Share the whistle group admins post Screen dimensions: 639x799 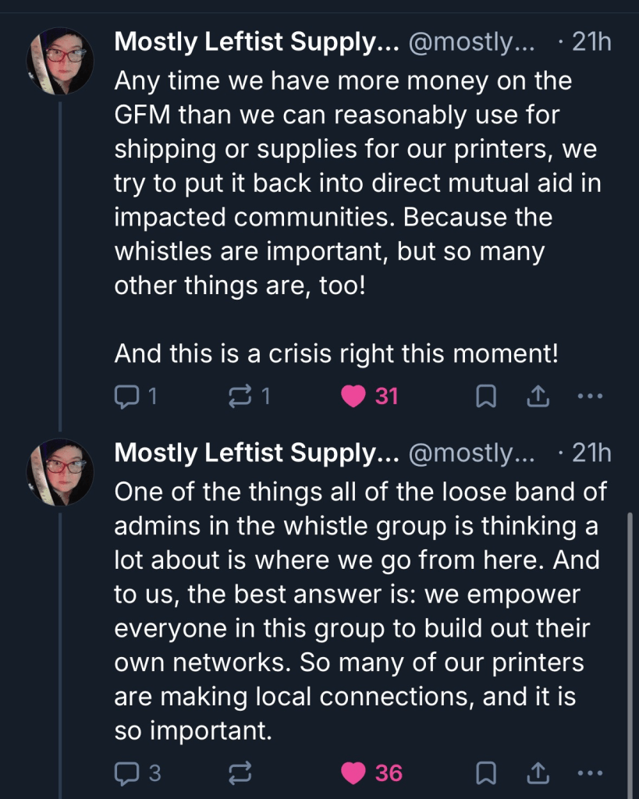[x=537, y=772]
